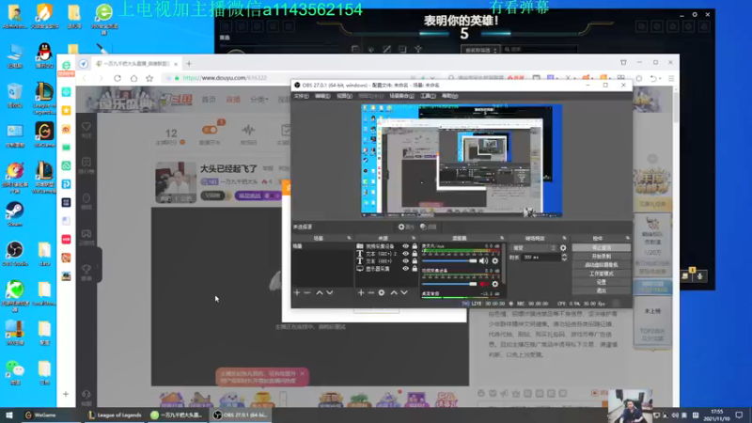
Task: Move the selected scene down
Action: (330, 292)
